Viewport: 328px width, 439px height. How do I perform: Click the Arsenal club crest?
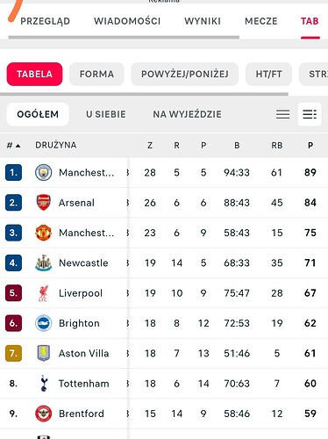click(43, 203)
